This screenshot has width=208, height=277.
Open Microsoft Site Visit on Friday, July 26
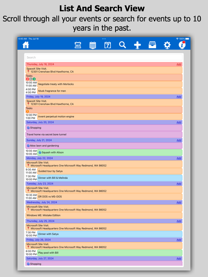click(104, 246)
